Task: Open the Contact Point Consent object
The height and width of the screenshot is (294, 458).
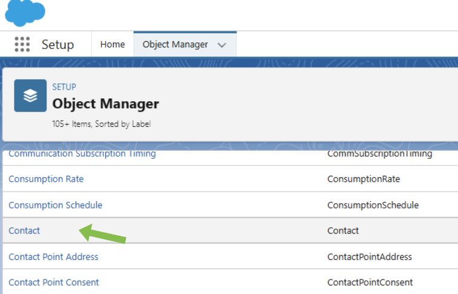Action: [54, 282]
